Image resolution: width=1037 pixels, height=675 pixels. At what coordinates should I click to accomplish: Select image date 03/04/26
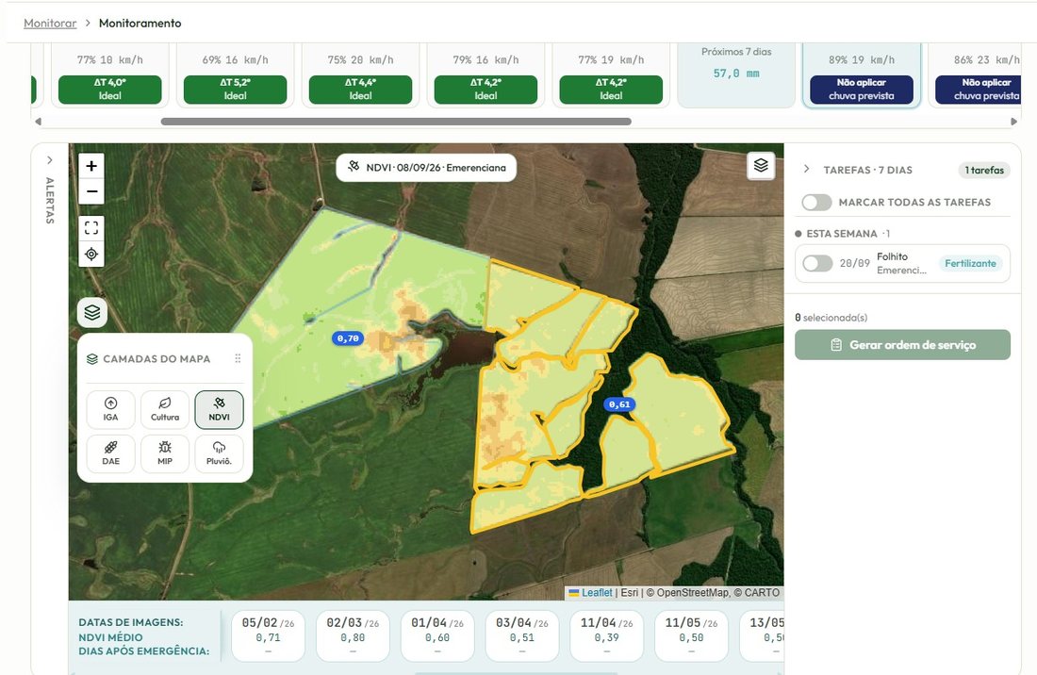[522, 636]
